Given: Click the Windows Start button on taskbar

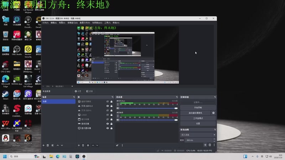Looking at the screenshot, I should coord(5,156).
